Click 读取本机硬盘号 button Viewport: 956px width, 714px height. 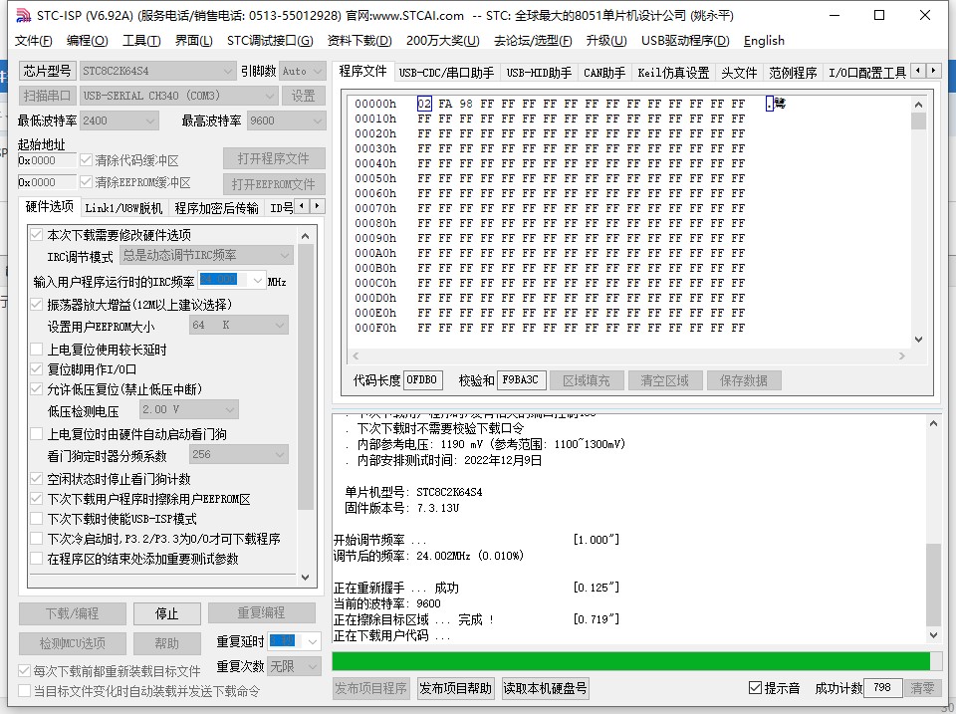545,688
